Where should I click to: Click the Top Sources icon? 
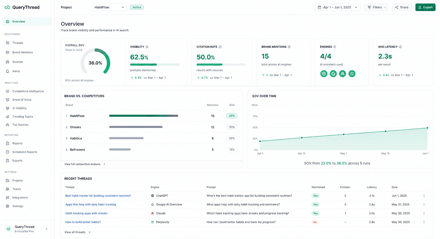tap(8, 125)
